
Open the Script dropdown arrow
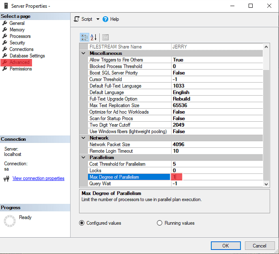[98, 19]
